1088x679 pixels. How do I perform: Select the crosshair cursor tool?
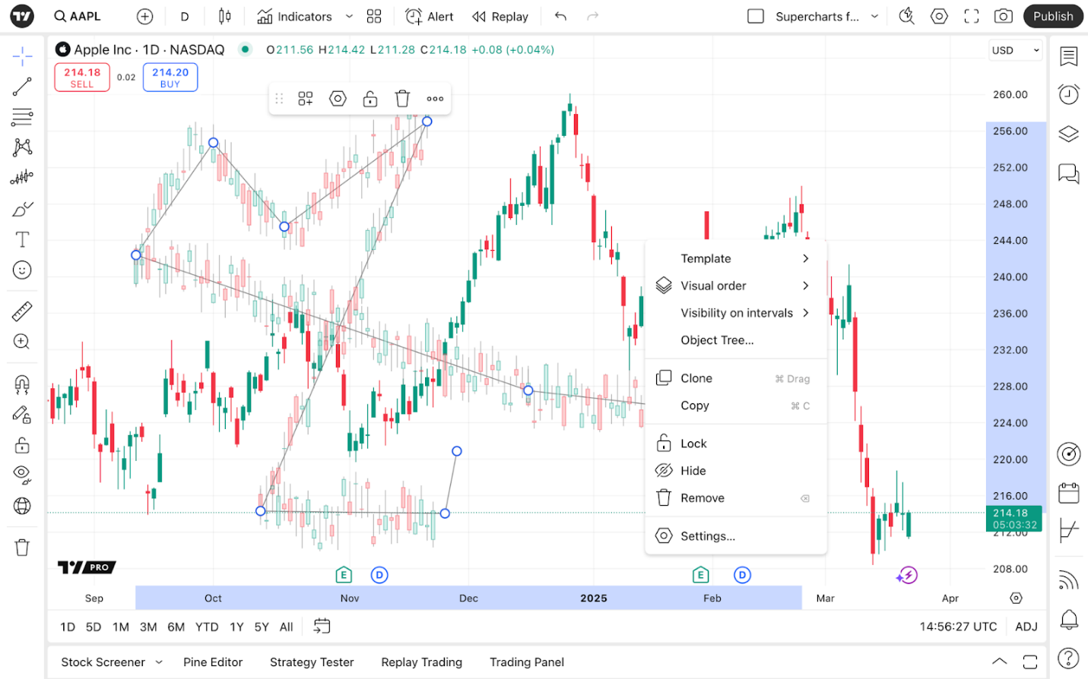(x=22, y=55)
